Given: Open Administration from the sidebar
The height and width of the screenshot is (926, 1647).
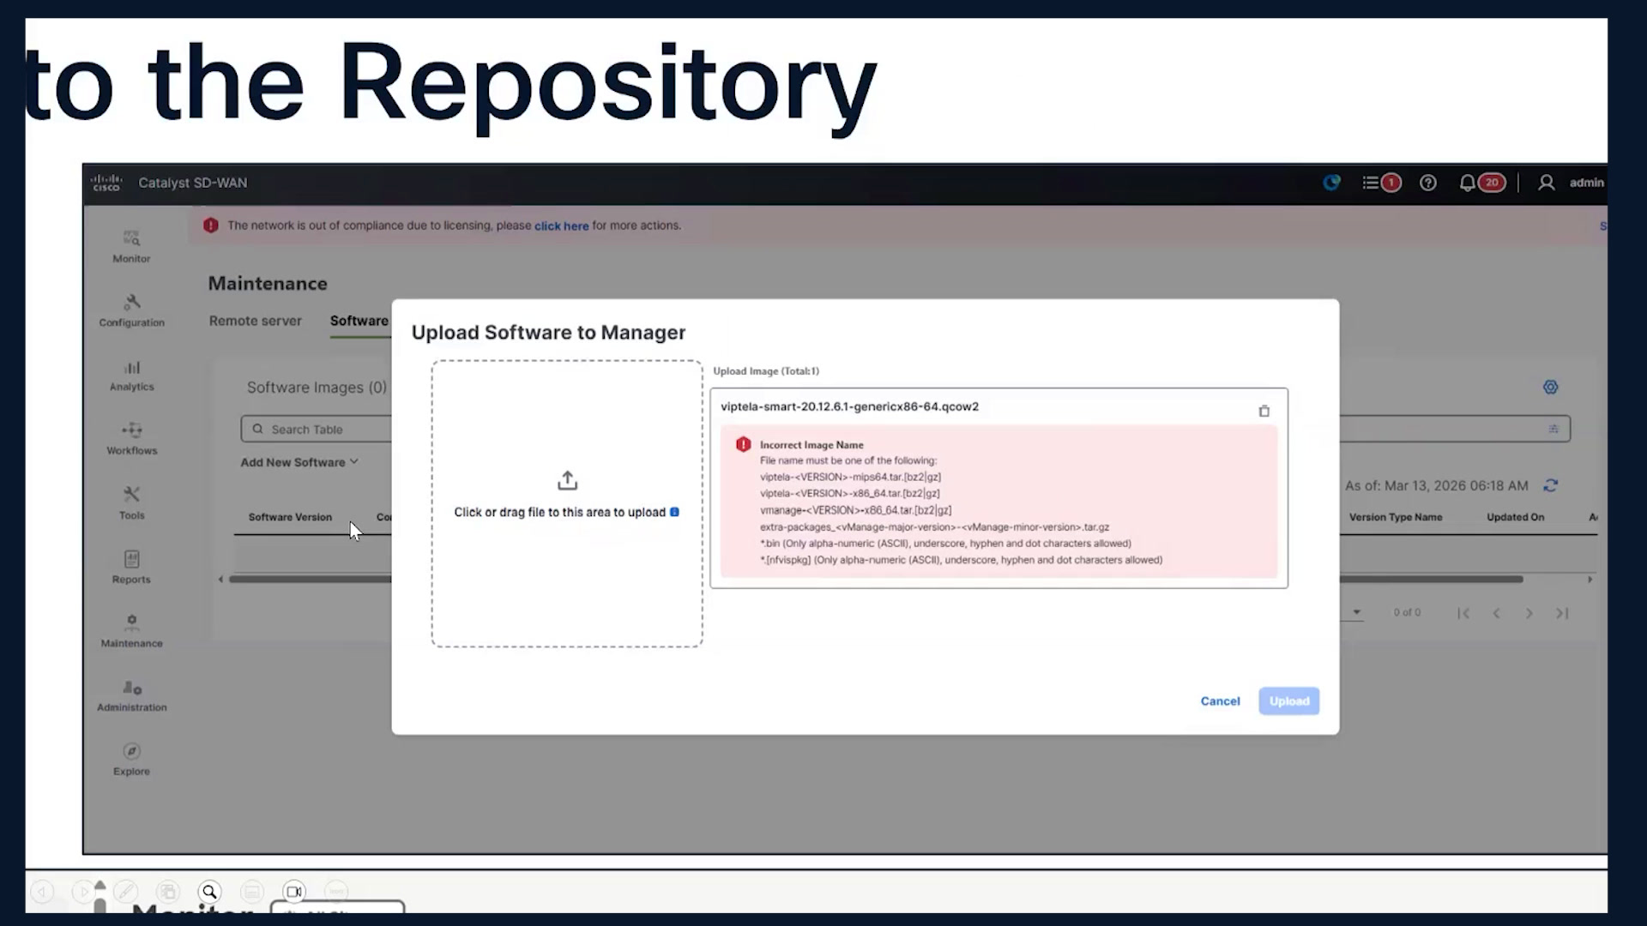Looking at the screenshot, I should click(x=131, y=695).
